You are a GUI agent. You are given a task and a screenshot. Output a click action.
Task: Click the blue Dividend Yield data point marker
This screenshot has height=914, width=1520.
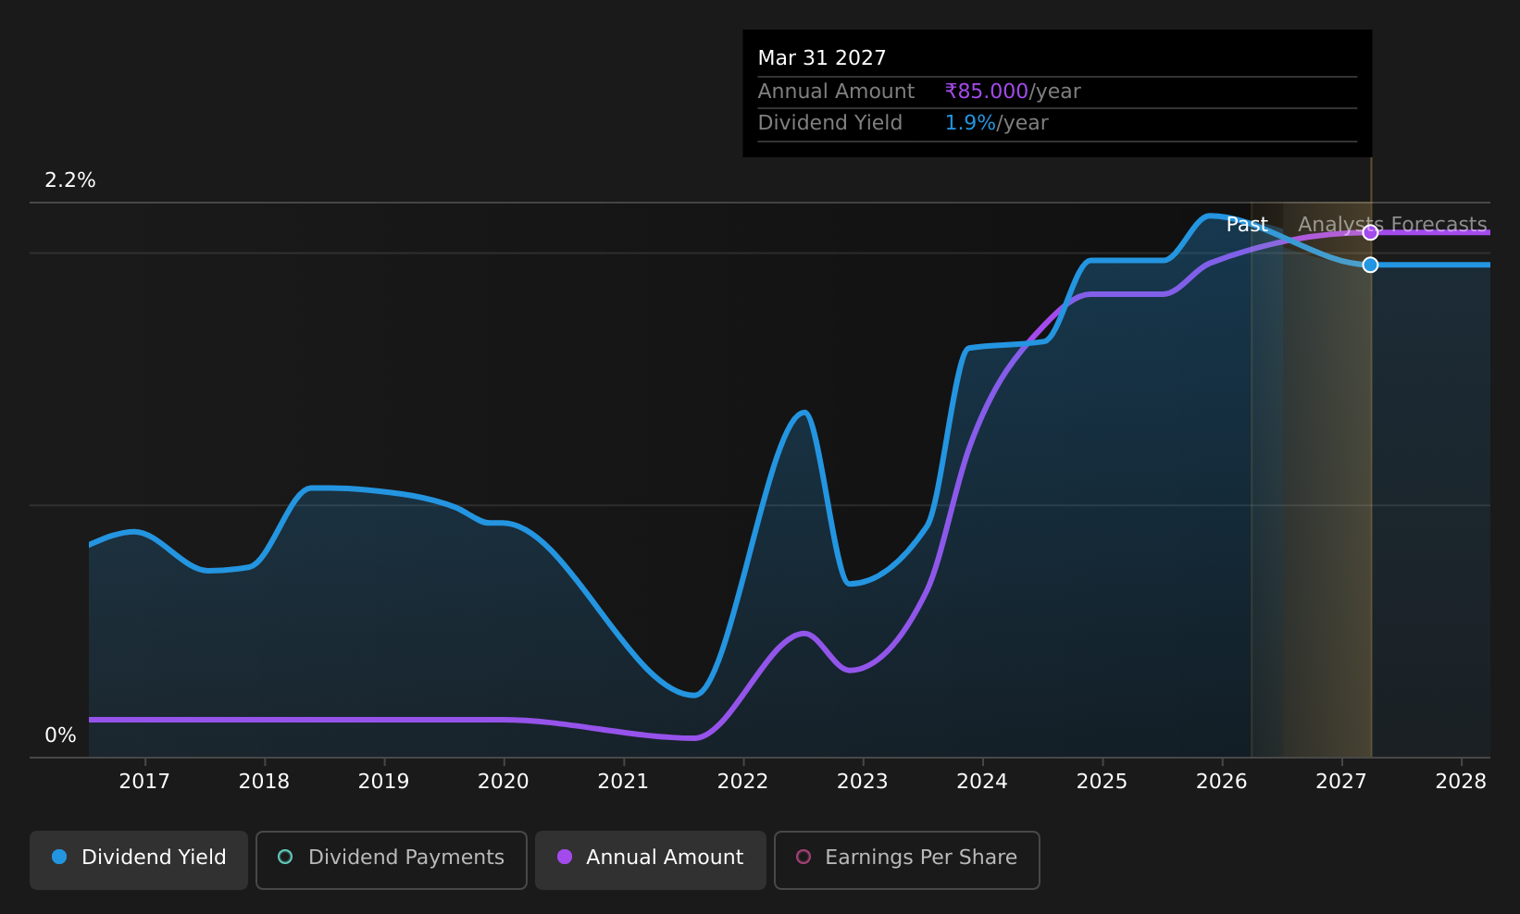pyautogui.click(x=1370, y=265)
